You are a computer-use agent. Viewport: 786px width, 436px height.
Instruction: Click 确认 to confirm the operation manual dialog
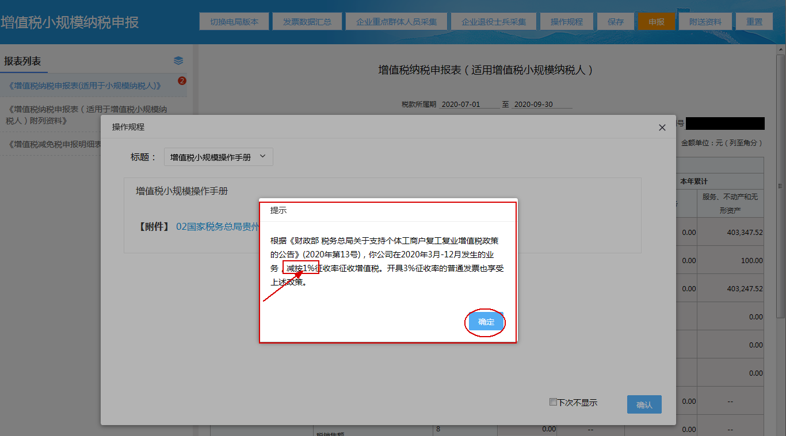(x=643, y=404)
